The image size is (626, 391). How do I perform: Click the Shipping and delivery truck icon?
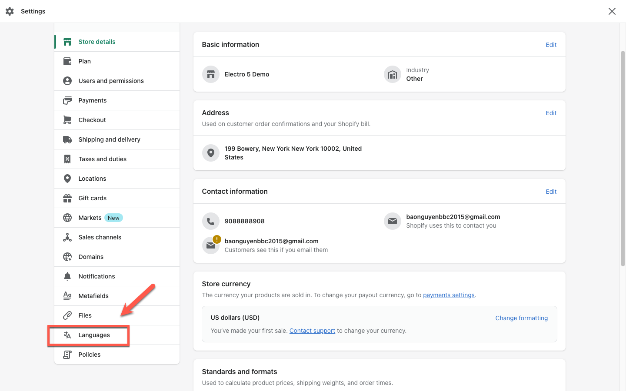67,139
